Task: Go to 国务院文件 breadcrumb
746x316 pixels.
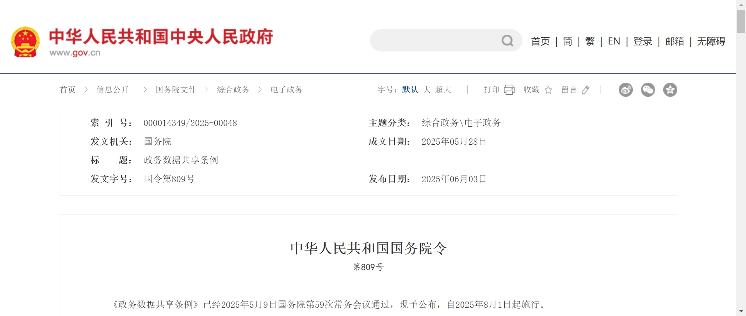Action: 176,90
